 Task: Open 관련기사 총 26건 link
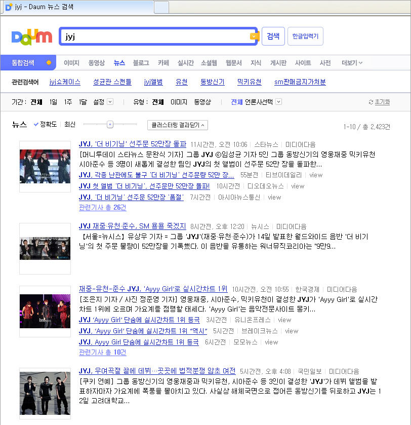[103, 207]
